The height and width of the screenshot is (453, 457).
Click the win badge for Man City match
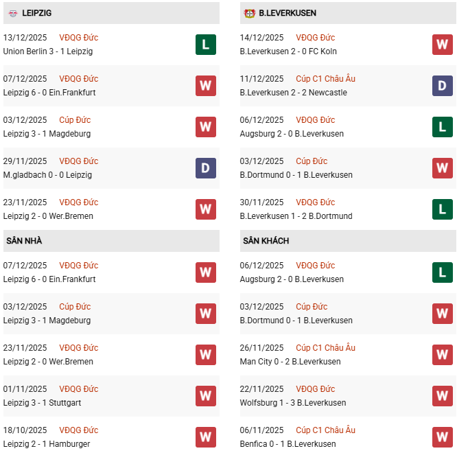[443, 355]
